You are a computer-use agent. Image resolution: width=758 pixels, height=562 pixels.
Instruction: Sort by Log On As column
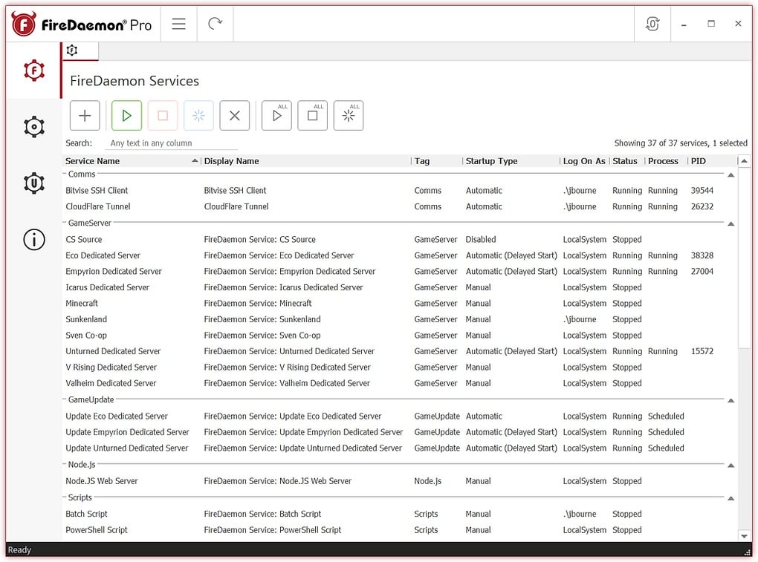pyautogui.click(x=584, y=161)
